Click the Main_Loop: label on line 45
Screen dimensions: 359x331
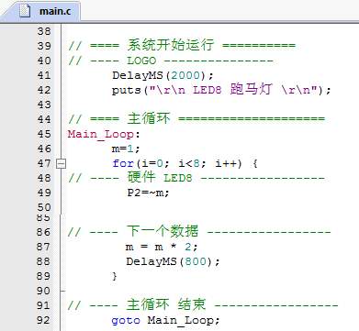pos(104,134)
